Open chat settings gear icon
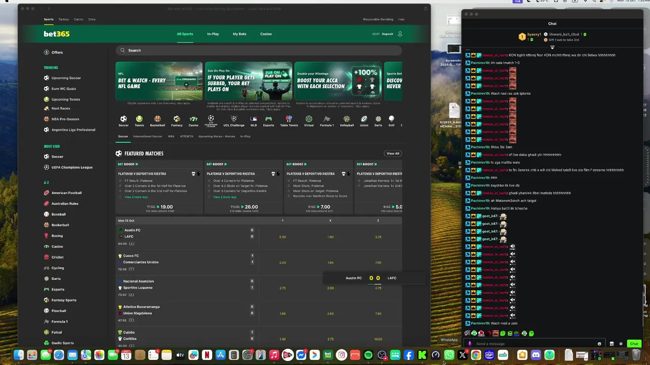The height and width of the screenshot is (365, 650). tap(621, 344)
